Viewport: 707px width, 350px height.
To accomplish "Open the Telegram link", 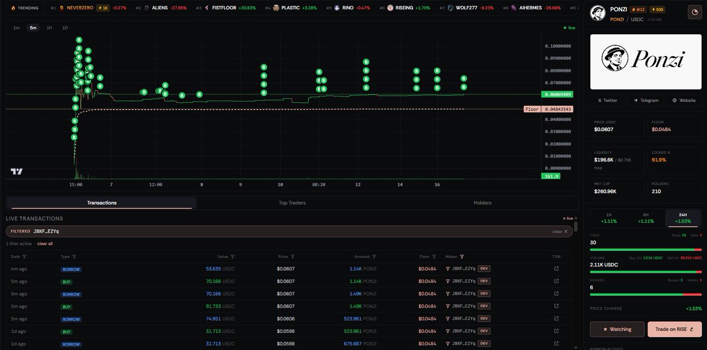I will [646, 100].
